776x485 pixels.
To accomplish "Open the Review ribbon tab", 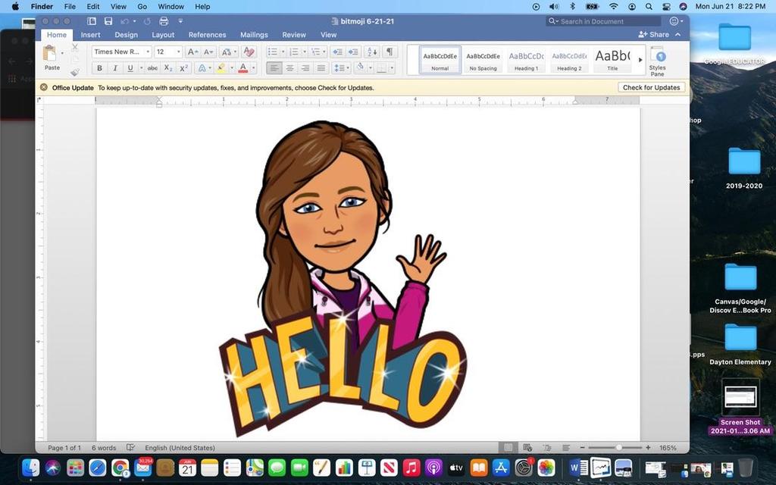I will [x=294, y=35].
